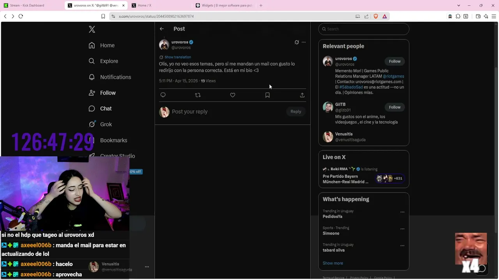Viewport: 499px width, 280px height.
Task: Click the GiITB avatar in Relevant people
Action: 328,107
